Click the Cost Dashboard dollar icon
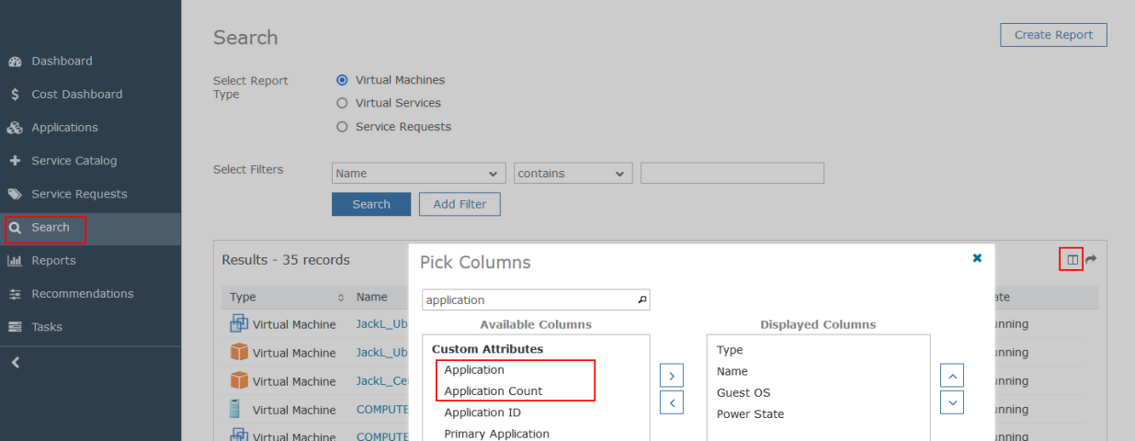The width and height of the screenshot is (1135, 441). click(15, 95)
